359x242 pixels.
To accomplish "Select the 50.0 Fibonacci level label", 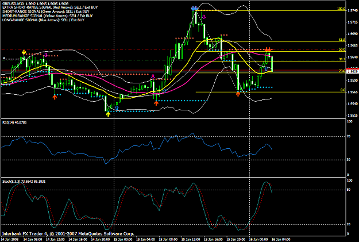I will 342,49.
